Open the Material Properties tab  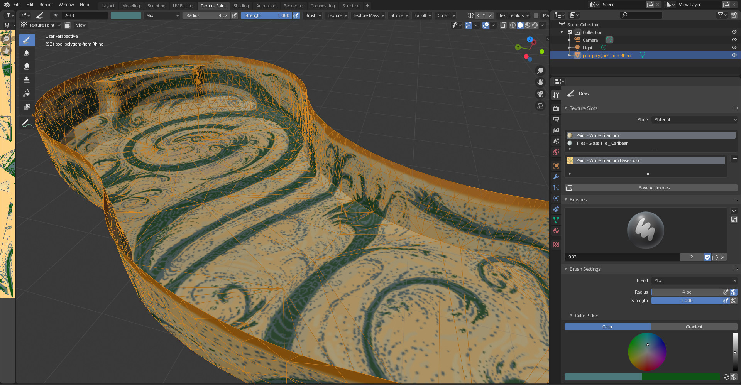[556, 231]
